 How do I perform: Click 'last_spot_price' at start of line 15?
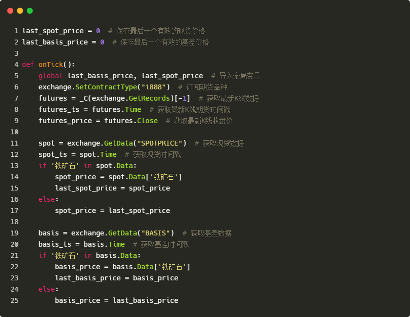point(86,188)
